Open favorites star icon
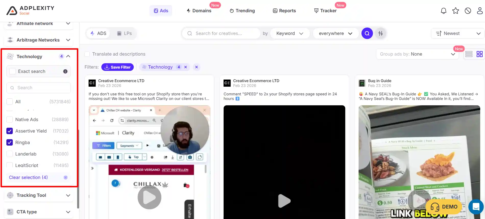 pyautogui.click(x=456, y=11)
